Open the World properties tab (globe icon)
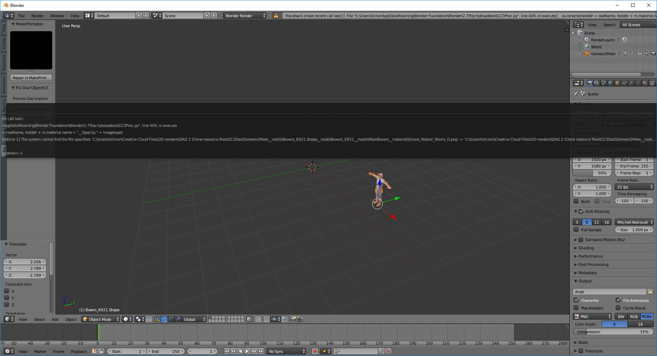This screenshot has width=657, height=356. [610, 83]
